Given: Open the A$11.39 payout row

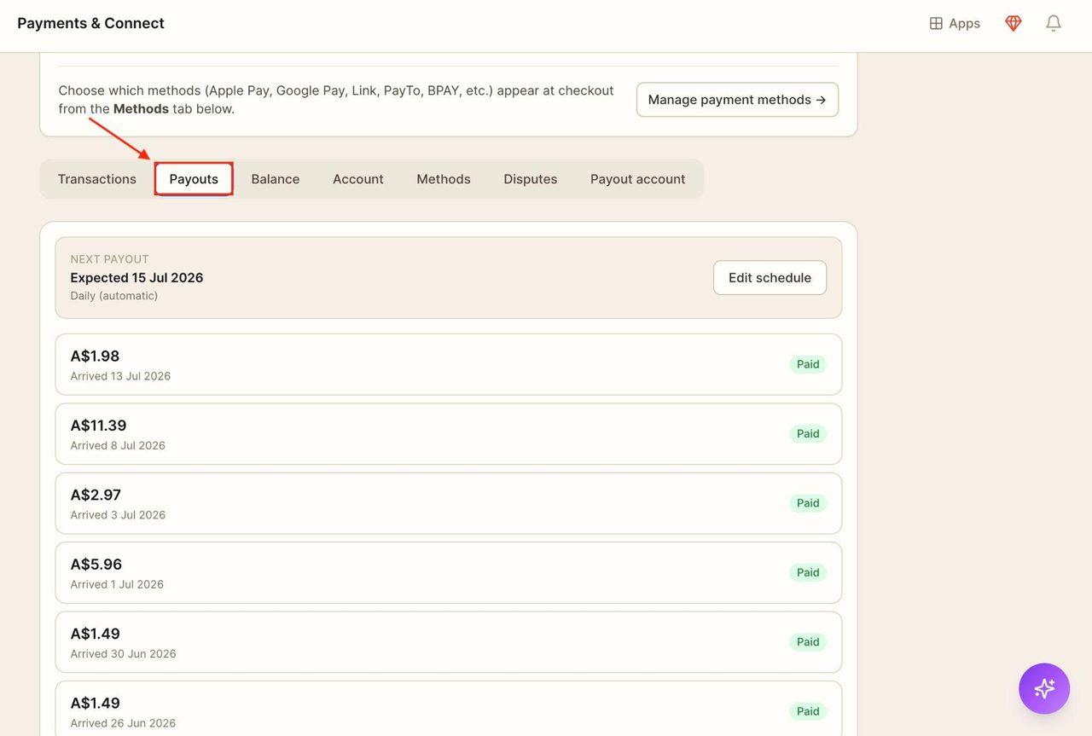Looking at the screenshot, I should pos(449,434).
